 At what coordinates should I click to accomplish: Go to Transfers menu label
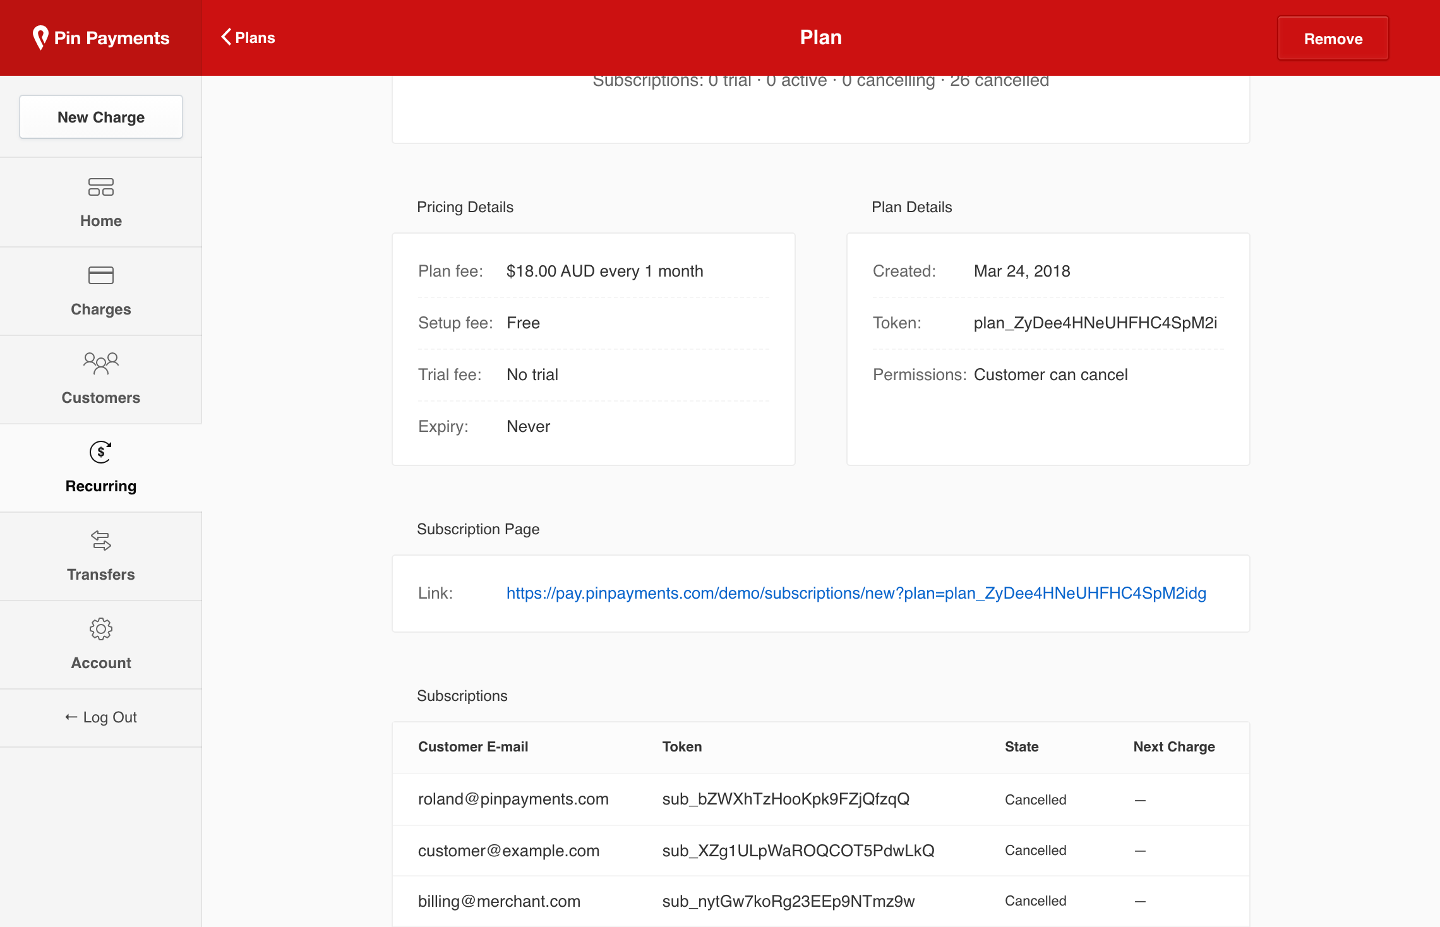coord(101,575)
